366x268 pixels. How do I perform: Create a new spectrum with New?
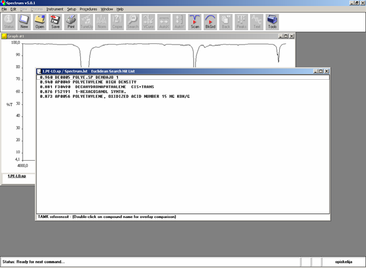(x=24, y=22)
